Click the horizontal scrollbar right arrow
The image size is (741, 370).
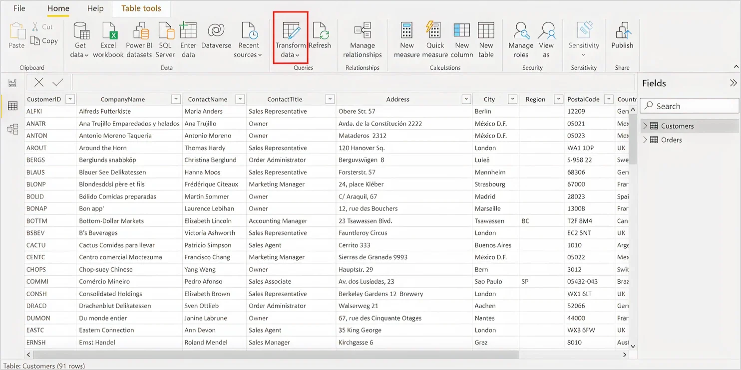(x=624, y=355)
